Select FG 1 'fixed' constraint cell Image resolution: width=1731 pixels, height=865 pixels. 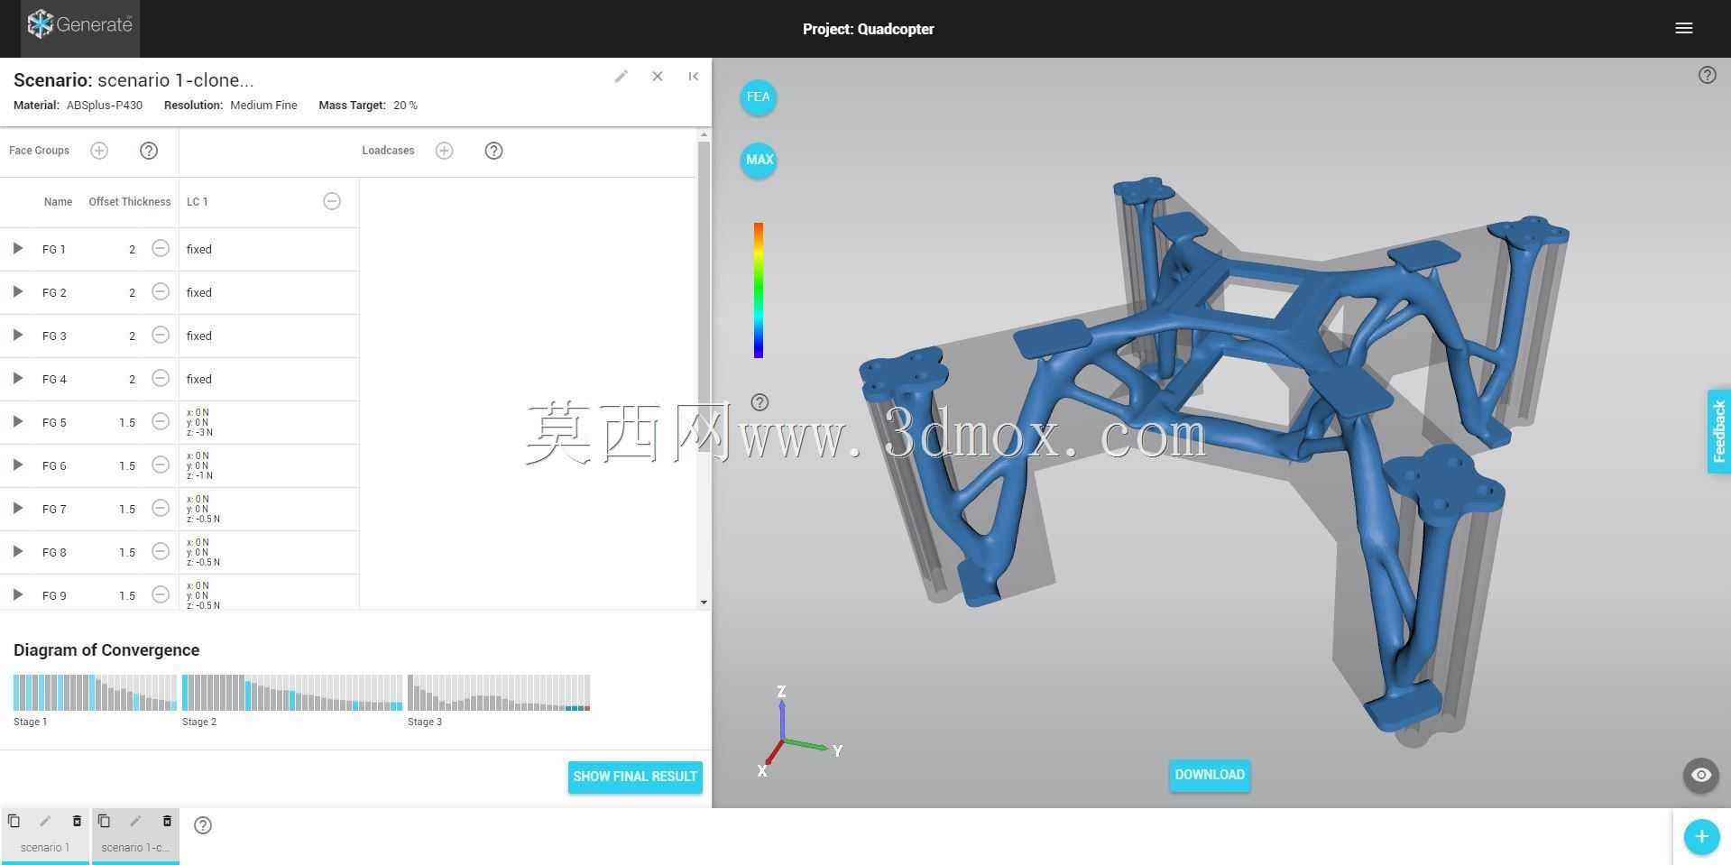click(269, 249)
